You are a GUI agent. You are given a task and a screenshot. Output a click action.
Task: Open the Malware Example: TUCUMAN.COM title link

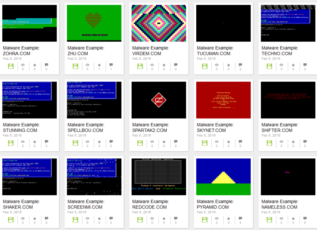coord(215,51)
